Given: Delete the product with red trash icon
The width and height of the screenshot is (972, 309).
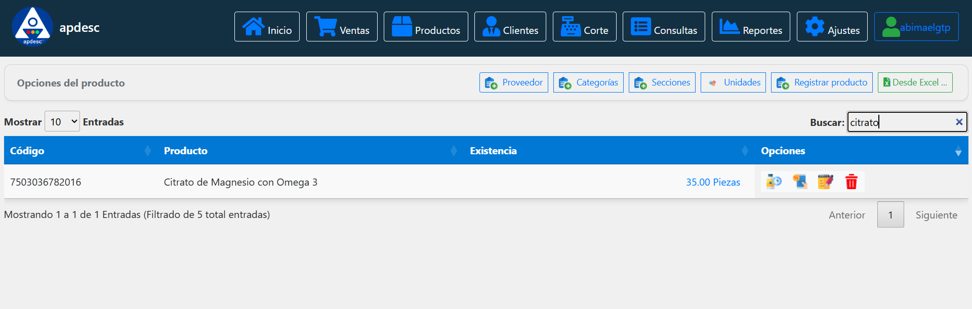Looking at the screenshot, I should pyautogui.click(x=852, y=181).
